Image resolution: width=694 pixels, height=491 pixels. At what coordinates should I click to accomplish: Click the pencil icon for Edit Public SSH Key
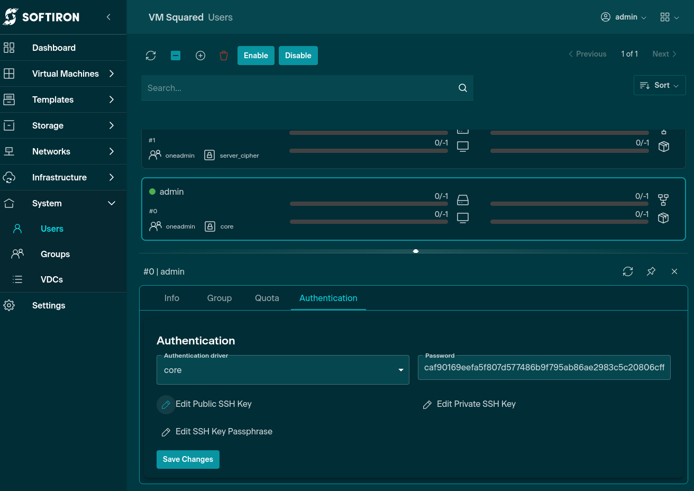pos(166,405)
